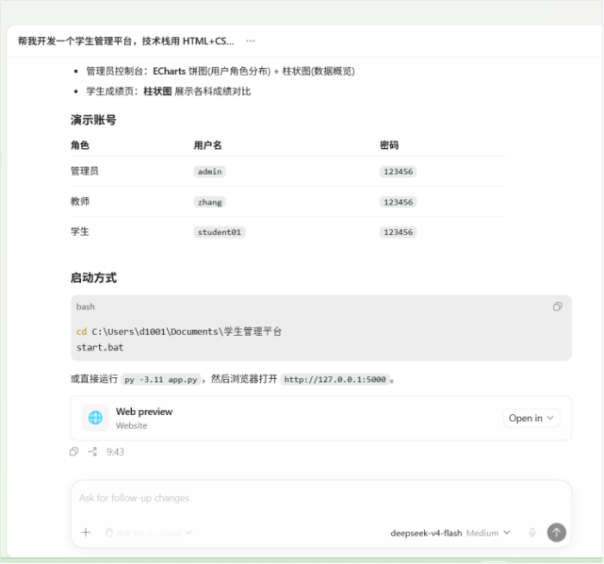Click the cd Documents path line
This screenshot has height=564, width=604.
click(179, 332)
